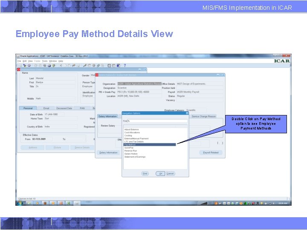307x230 pixels.
Task: Click the Organization field
Action: pyautogui.click(x=139, y=84)
